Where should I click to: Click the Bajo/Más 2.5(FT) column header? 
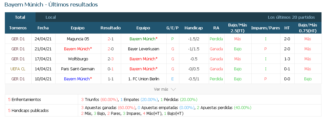237,28
